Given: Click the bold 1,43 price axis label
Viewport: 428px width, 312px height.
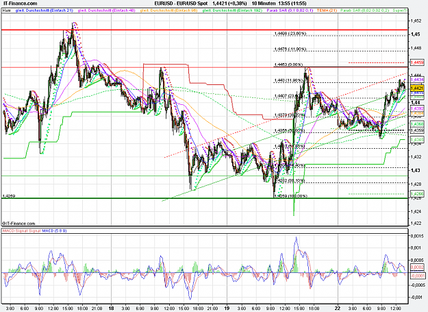Looking at the screenshot, I should (x=416, y=170).
